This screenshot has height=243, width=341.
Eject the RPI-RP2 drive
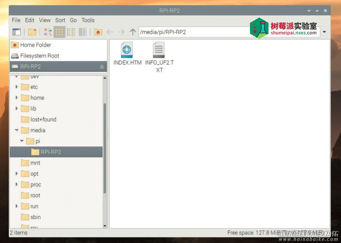[102, 67]
